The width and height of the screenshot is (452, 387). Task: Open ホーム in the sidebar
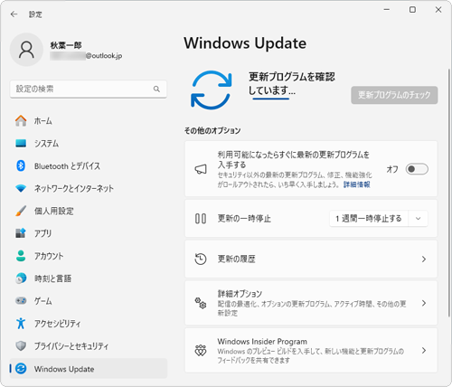click(x=89, y=121)
